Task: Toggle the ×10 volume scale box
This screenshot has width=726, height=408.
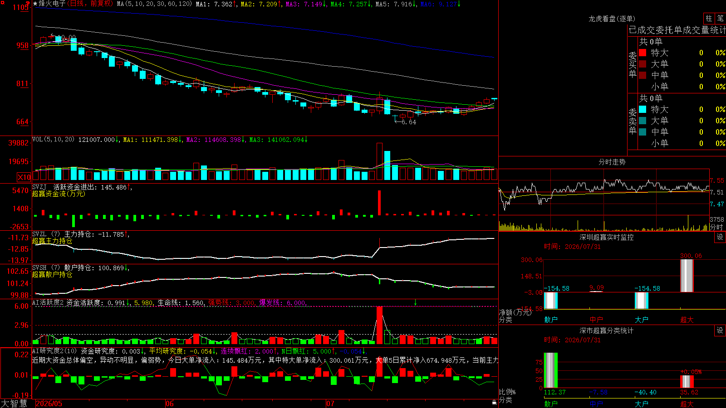Action: (24, 177)
